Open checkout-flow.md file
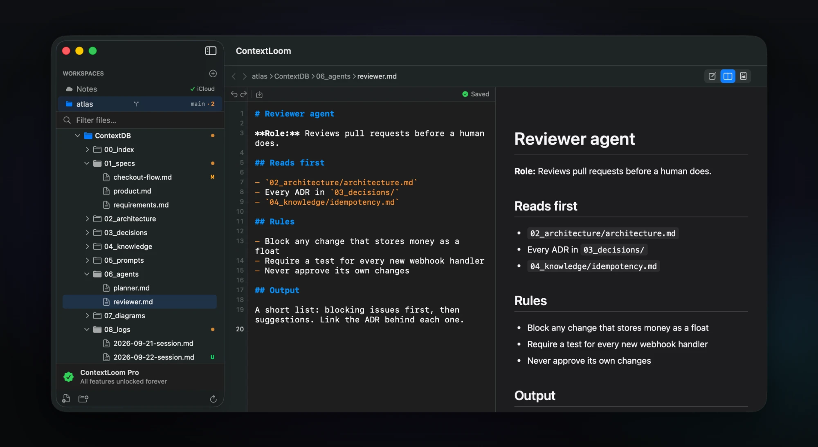The height and width of the screenshot is (447, 818). 140,177
